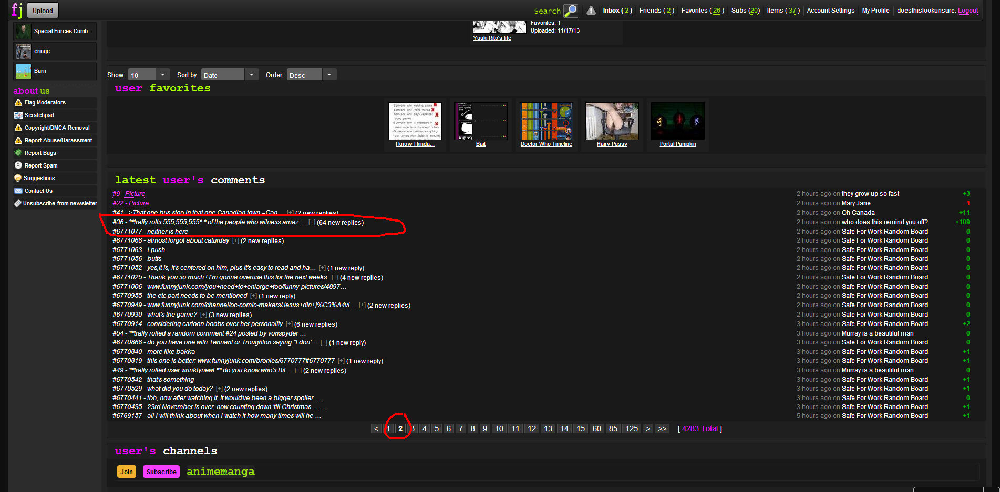The image size is (1000, 492).
Task: Expand replies on comment #36 via [+]
Action: click(x=312, y=223)
